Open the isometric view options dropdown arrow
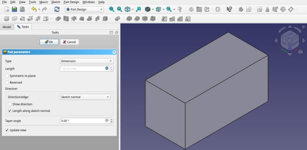The image size is (307, 150). tap(132, 9)
